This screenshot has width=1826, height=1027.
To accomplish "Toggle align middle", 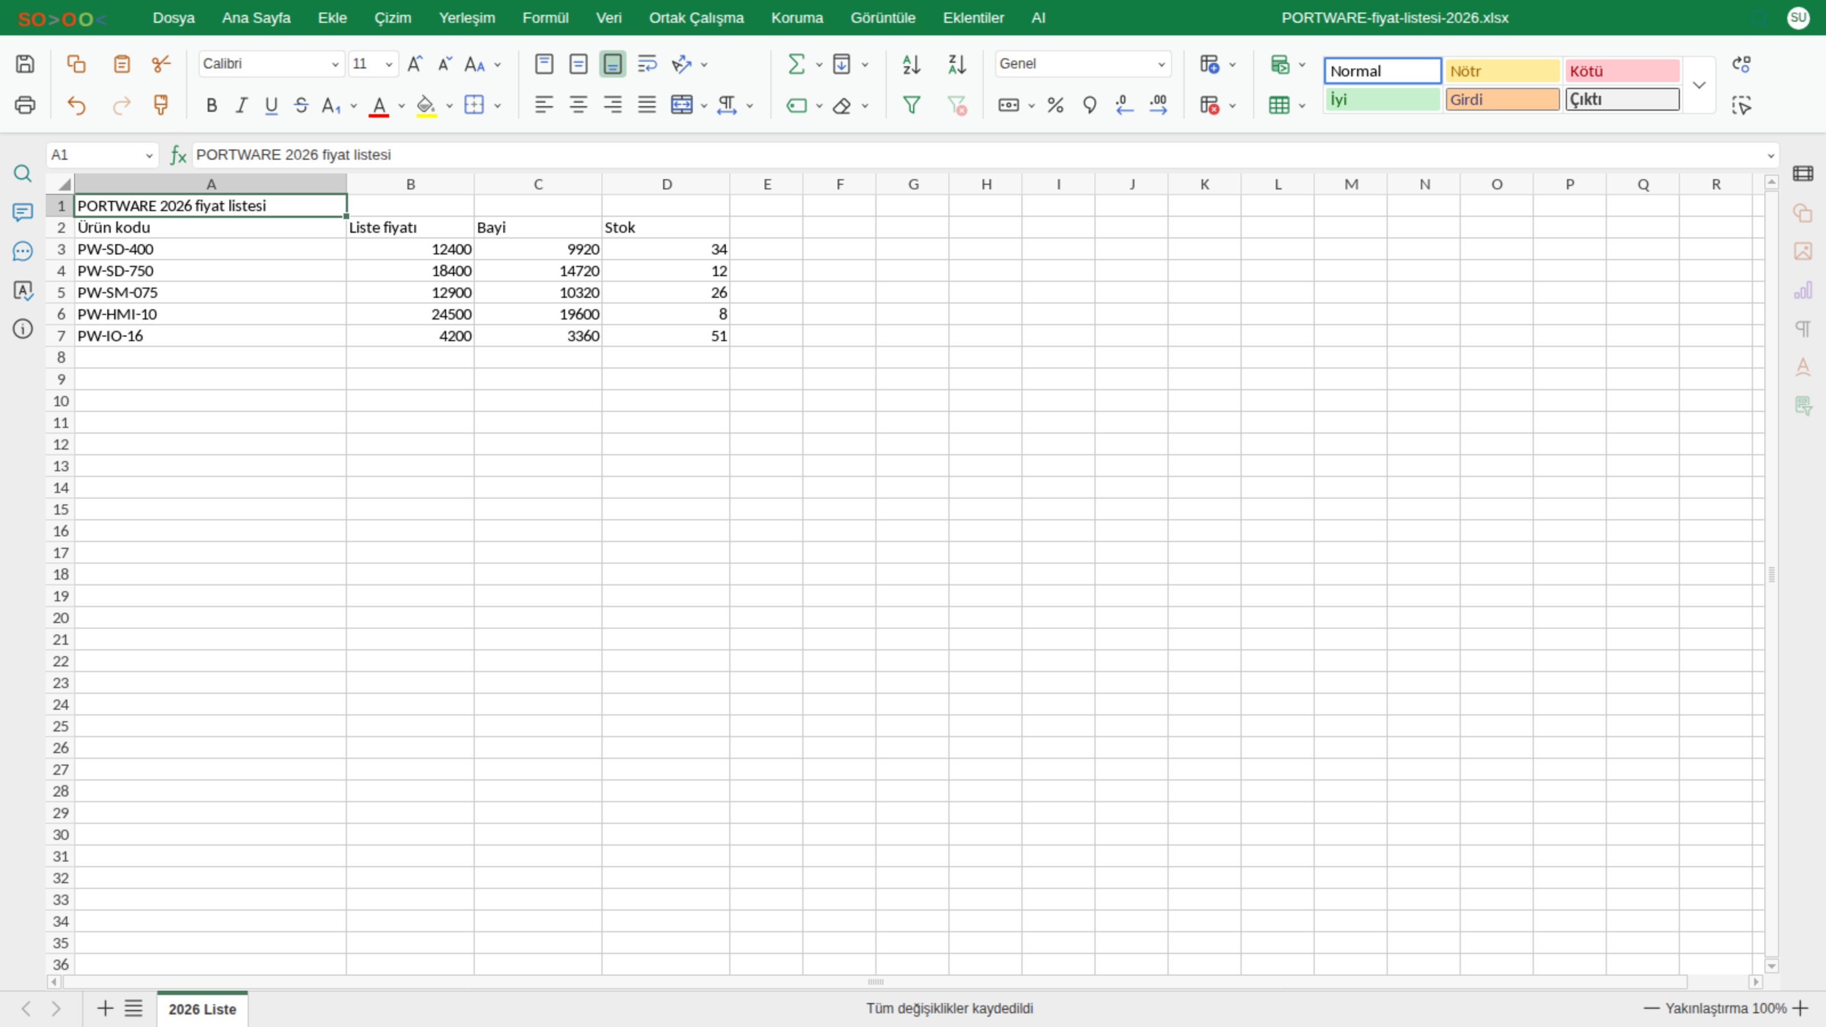I will click(x=579, y=64).
